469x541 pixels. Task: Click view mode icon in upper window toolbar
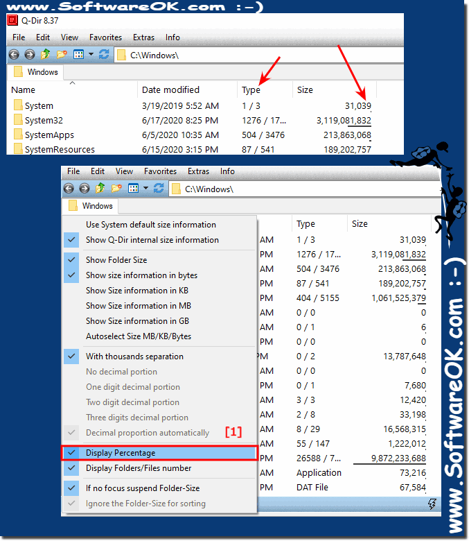[78, 55]
